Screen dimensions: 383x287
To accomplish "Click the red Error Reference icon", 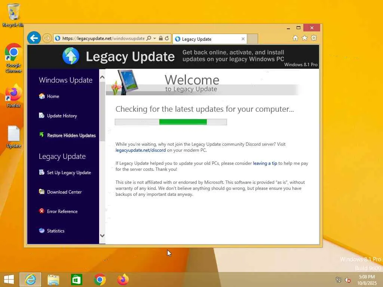I will (42, 211).
